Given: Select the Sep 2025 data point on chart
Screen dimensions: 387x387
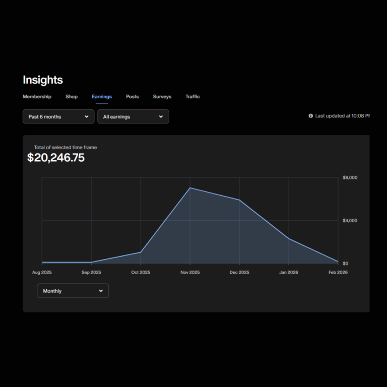Looking at the screenshot, I should (x=91, y=262).
